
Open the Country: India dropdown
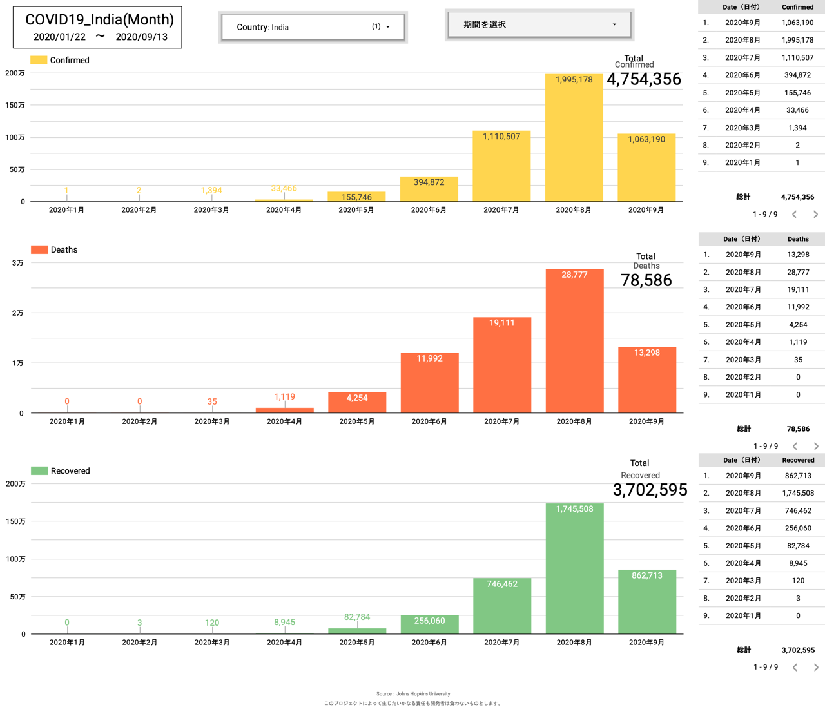[x=313, y=27]
